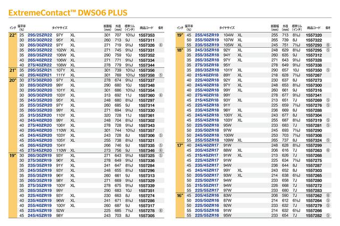Choose the 235/40ZR19 tire size

40,201
